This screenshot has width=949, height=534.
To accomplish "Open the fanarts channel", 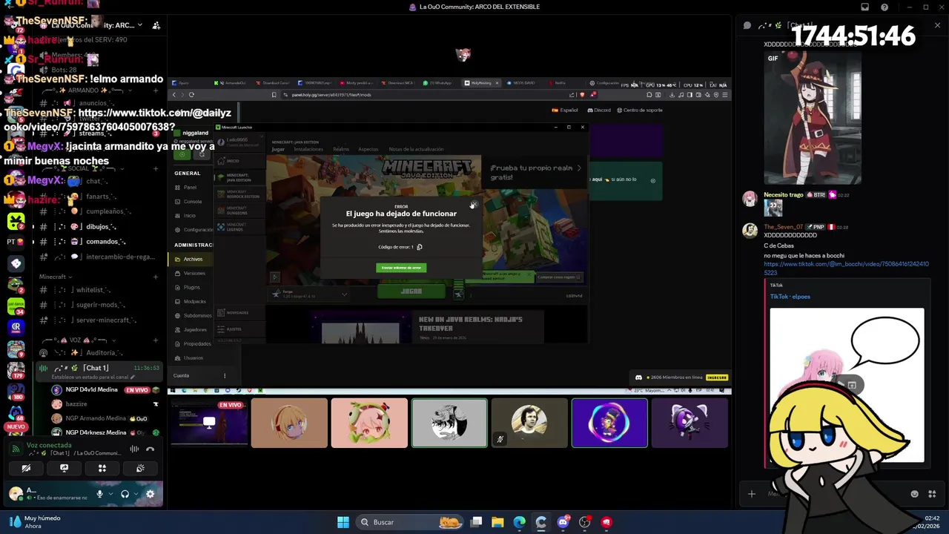I will coord(100,197).
